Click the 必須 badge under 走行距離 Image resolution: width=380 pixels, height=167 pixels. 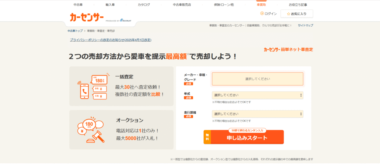pos(188,116)
